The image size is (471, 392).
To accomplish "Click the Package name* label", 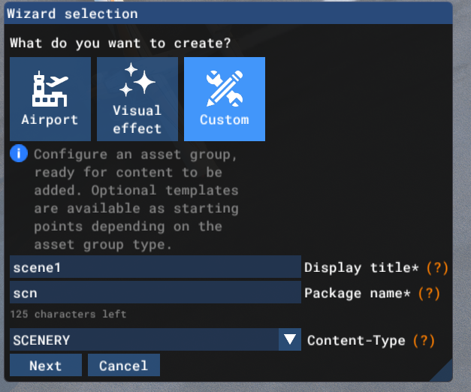I will click(x=358, y=293).
